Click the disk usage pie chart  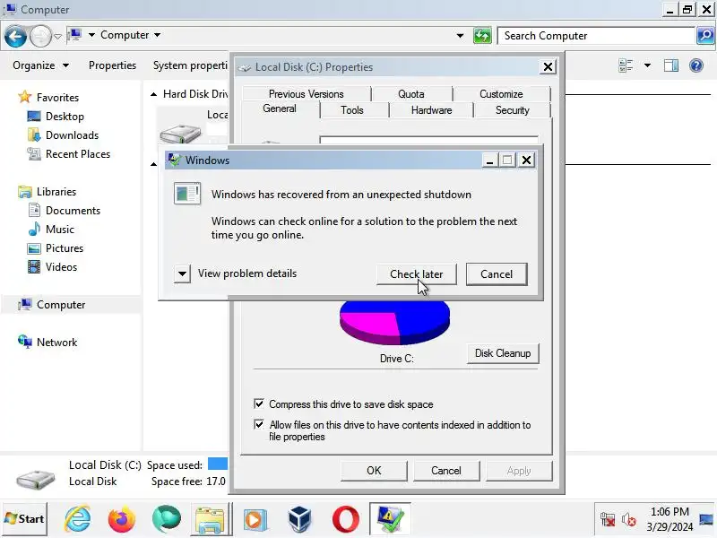coord(394,321)
